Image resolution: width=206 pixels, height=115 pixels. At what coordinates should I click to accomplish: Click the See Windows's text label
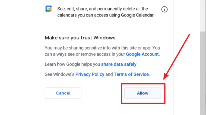(59, 74)
